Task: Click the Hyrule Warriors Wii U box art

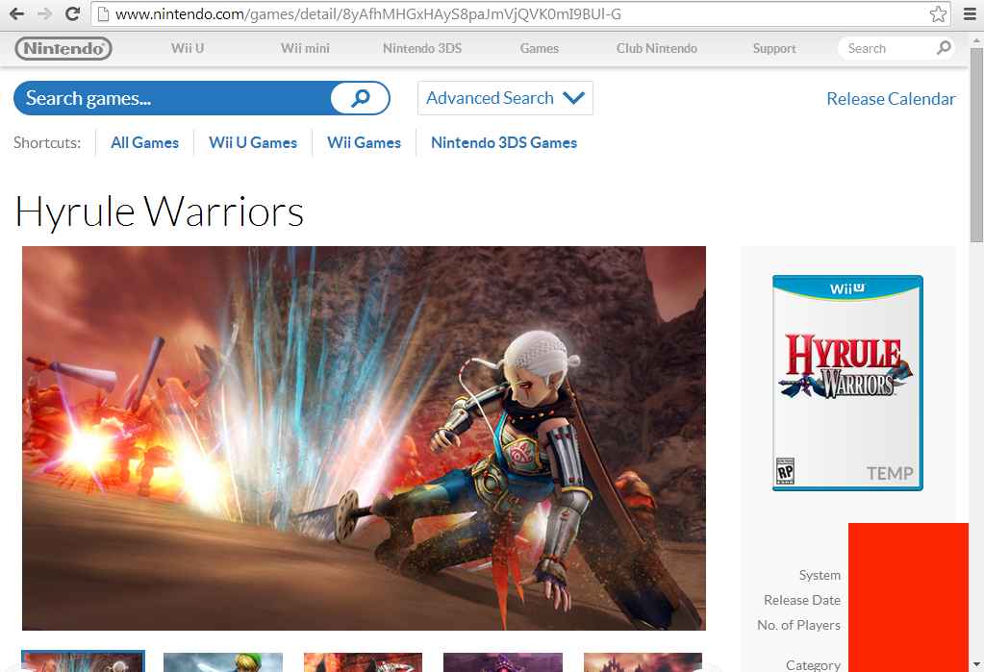Action: coord(847,383)
